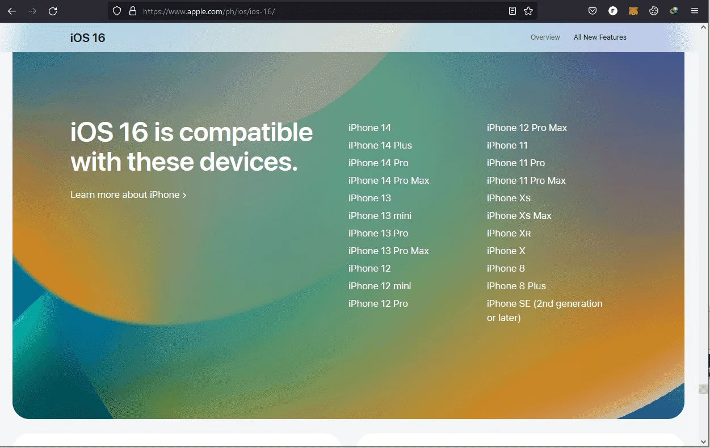Click the text iPhone 11
The width and height of the screenshot is (710, 448).
(507, 145)
